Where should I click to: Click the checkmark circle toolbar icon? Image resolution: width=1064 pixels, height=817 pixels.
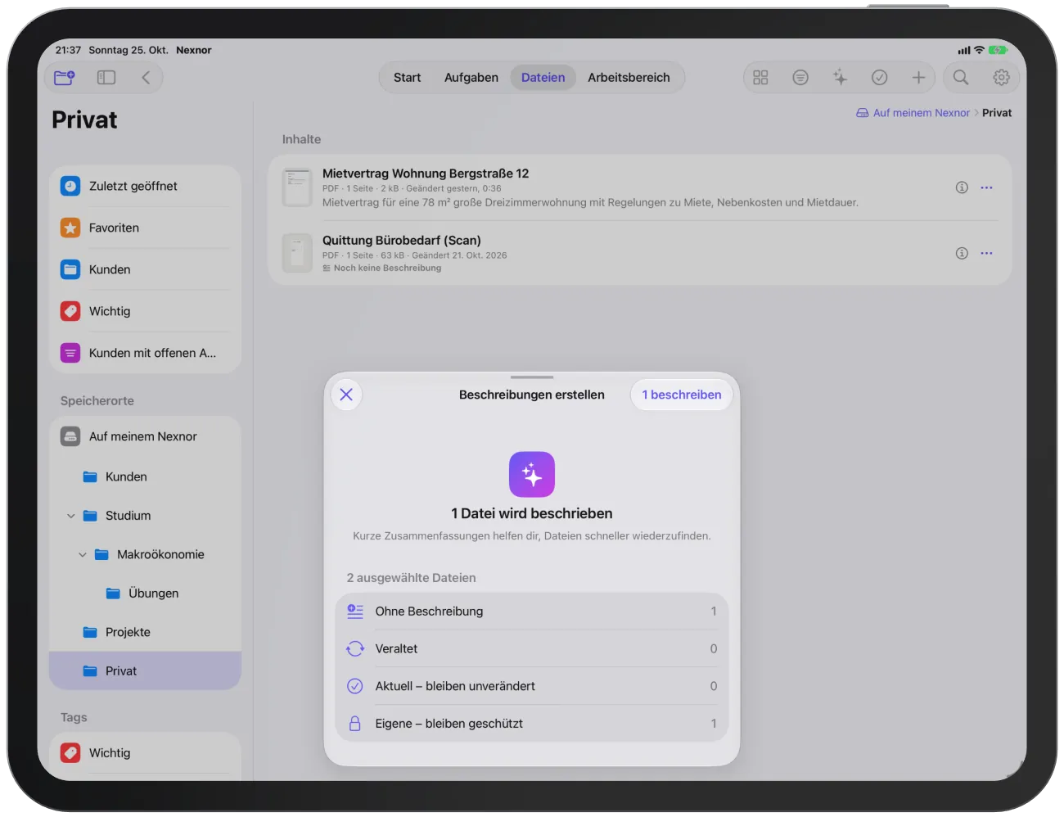[880, 78]
